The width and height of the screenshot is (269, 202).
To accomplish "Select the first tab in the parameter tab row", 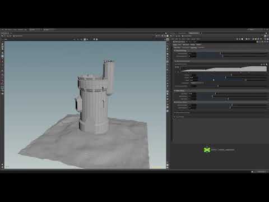I will 177,48.
